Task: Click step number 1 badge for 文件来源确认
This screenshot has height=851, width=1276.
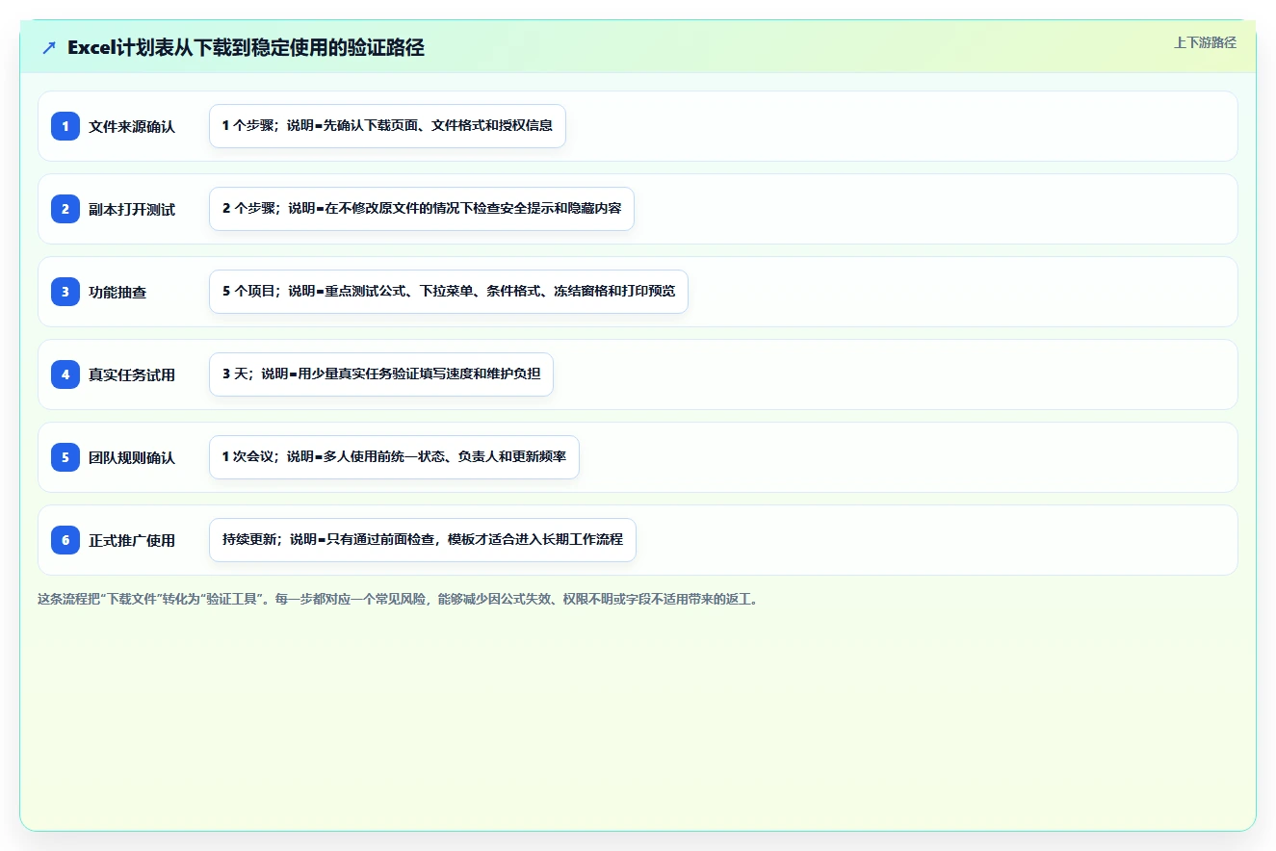Action: pos(65,125)
